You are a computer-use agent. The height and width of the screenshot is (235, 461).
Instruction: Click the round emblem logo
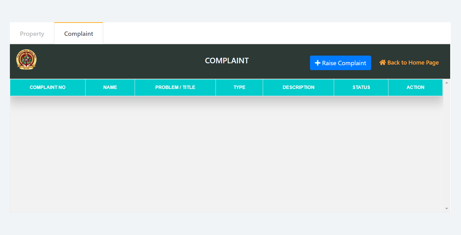click(26, 60)
